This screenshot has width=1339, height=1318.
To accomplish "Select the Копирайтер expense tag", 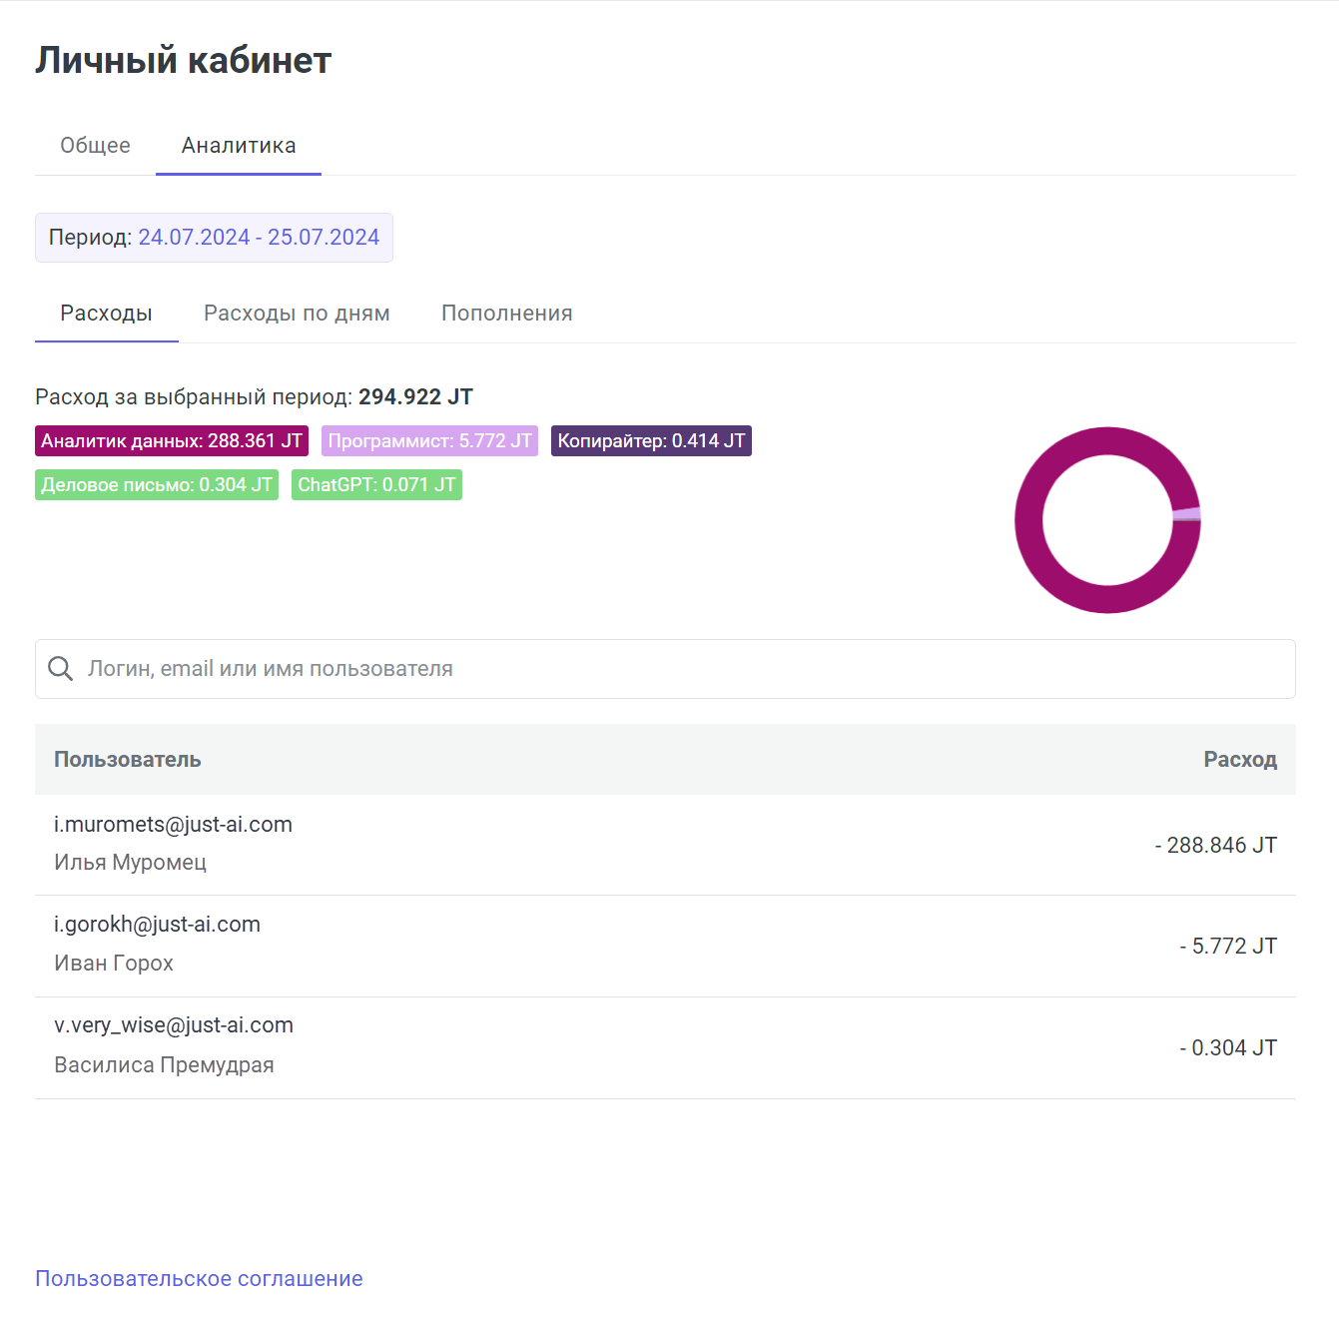I will pyautogui.click(x=651, y=441).
